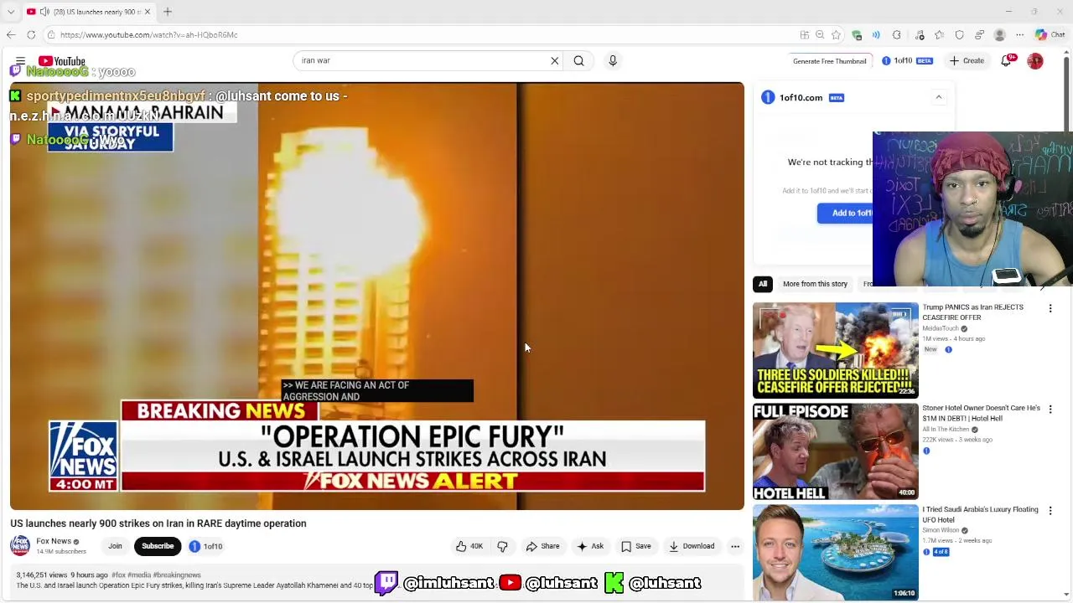View site information lock icon
The height and width of the screenshot is (603, 1073).
[51, 34]
